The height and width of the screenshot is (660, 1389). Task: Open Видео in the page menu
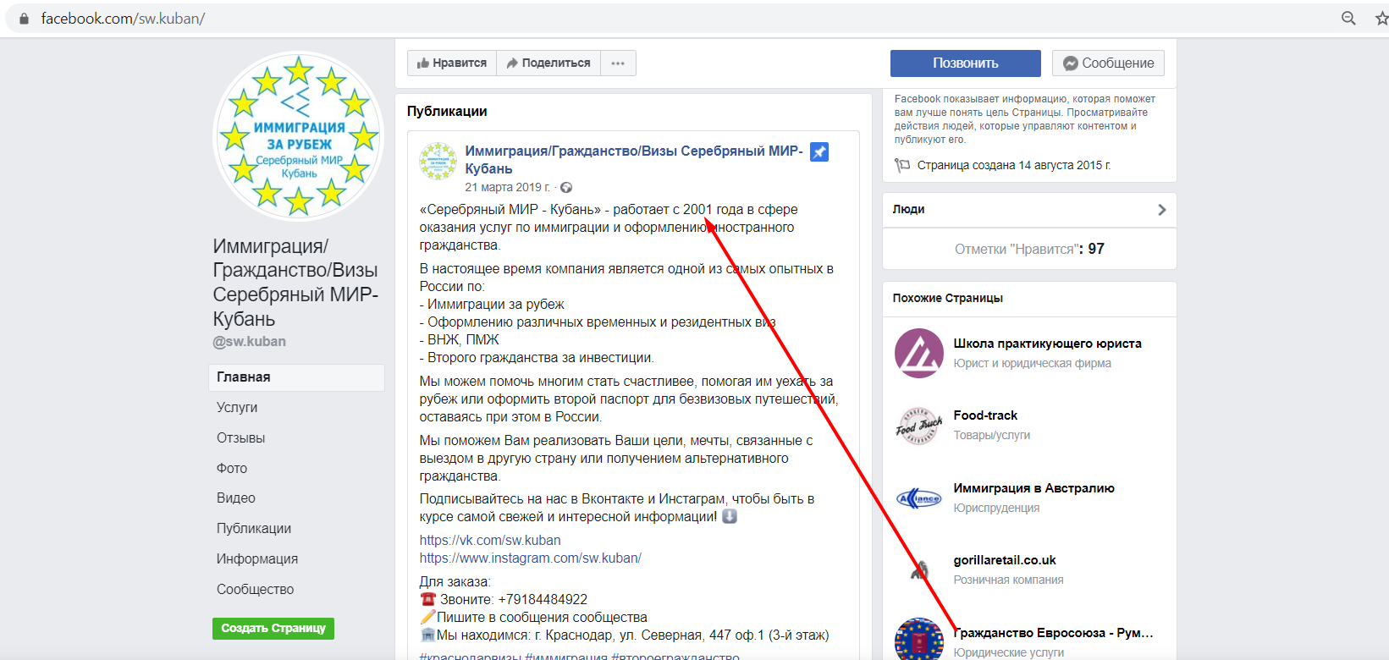pos(236,498)
